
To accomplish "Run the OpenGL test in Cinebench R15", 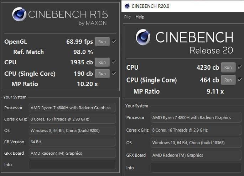I will click(102, 42).
